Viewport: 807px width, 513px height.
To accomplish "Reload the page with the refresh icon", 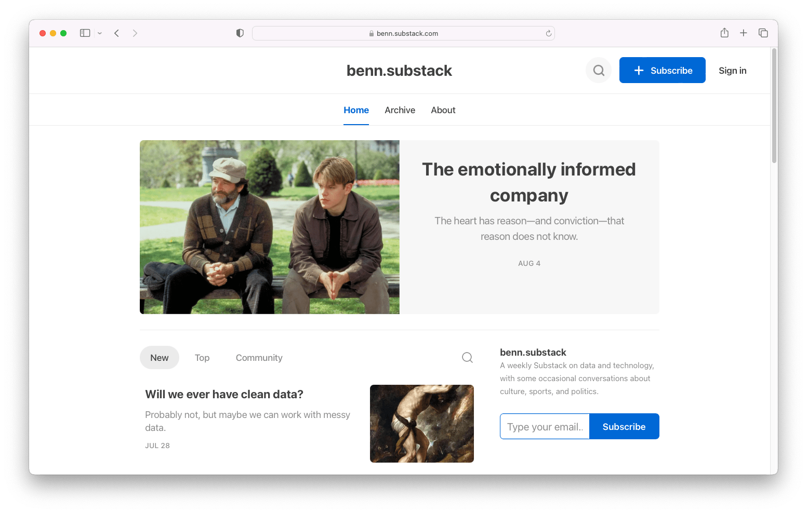I will pyautogui.click(x=548, y=33).
